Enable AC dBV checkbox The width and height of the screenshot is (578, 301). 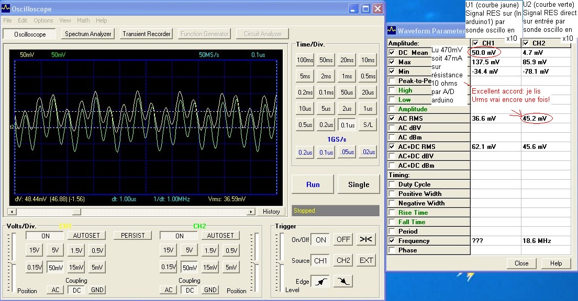(x=392, y=128)
